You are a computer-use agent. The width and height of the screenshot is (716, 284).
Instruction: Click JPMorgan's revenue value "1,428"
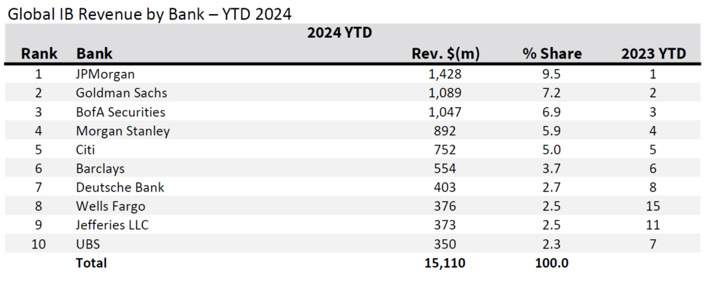pos(445,74)
